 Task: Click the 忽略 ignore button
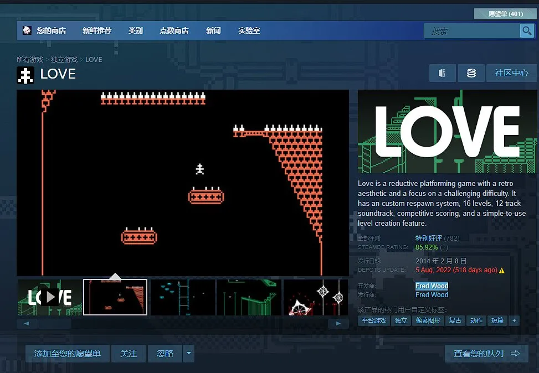165,354
